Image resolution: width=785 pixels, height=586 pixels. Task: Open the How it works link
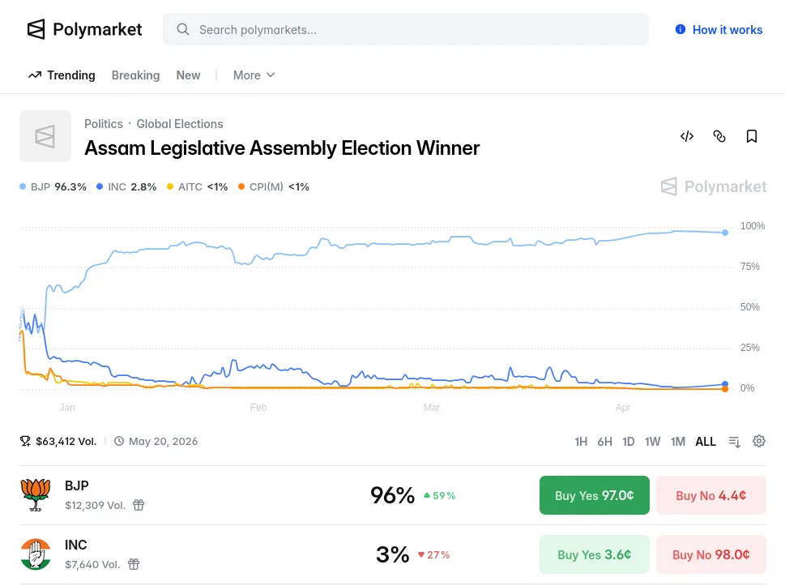(719, 30)
